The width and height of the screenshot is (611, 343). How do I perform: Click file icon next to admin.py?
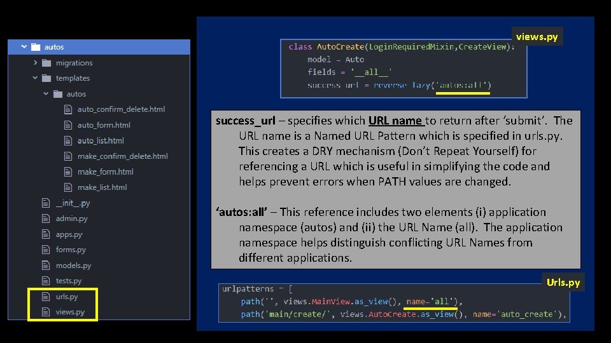[x=46, y=218]
